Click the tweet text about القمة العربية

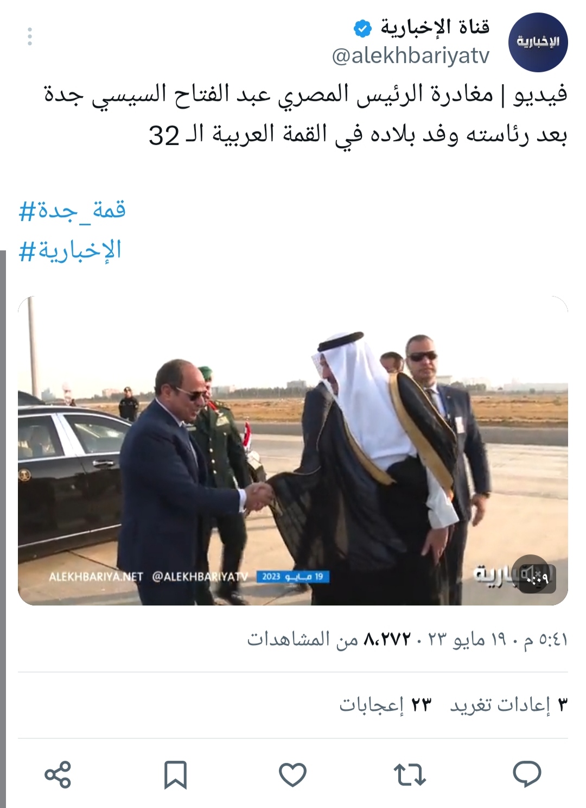pos(305,114)
